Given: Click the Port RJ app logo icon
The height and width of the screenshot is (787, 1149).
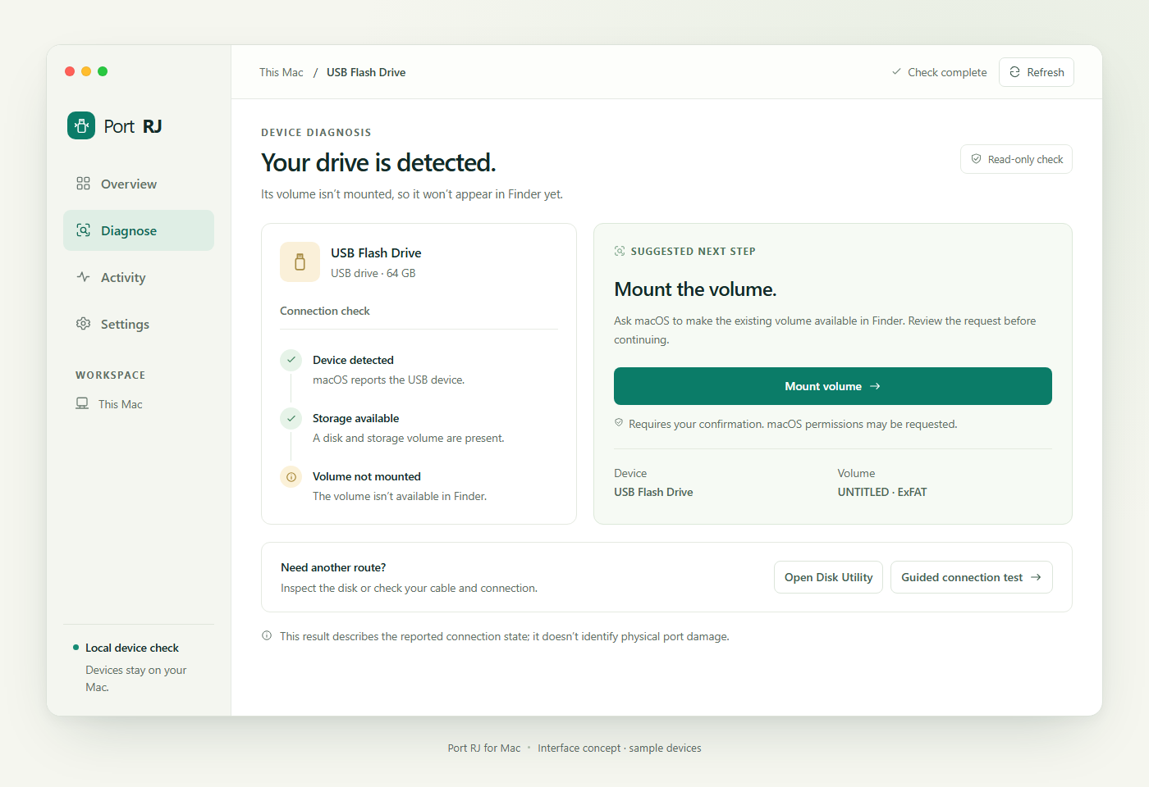Looking at the screenshot, I should [81, 125].
